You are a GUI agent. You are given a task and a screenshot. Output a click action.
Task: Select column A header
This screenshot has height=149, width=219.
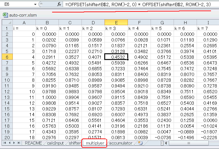pyautogui.click(x=24, y=22)
